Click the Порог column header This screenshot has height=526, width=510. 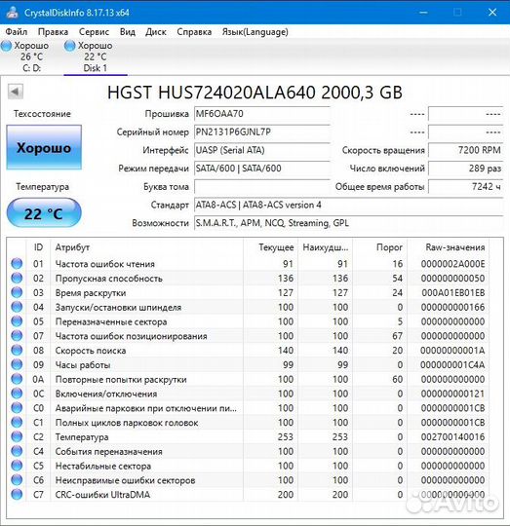[x=379, y=247]
